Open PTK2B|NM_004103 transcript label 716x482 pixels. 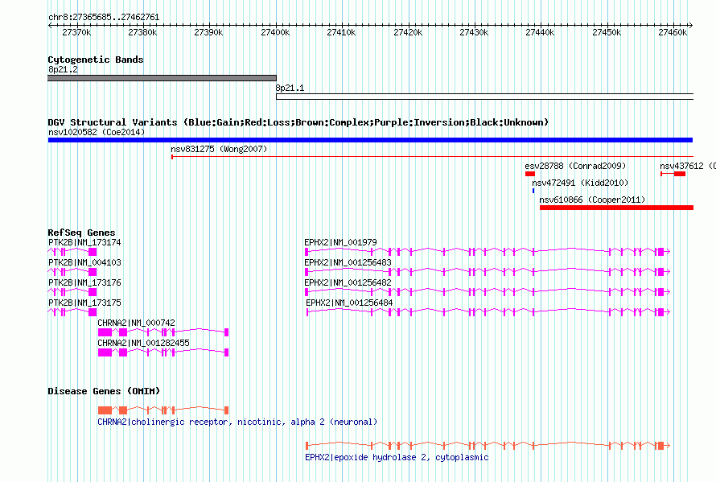84,262
